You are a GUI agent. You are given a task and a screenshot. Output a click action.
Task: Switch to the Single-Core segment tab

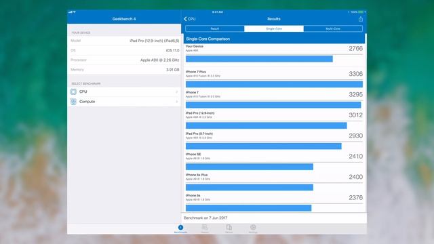[x=274, y=28]
